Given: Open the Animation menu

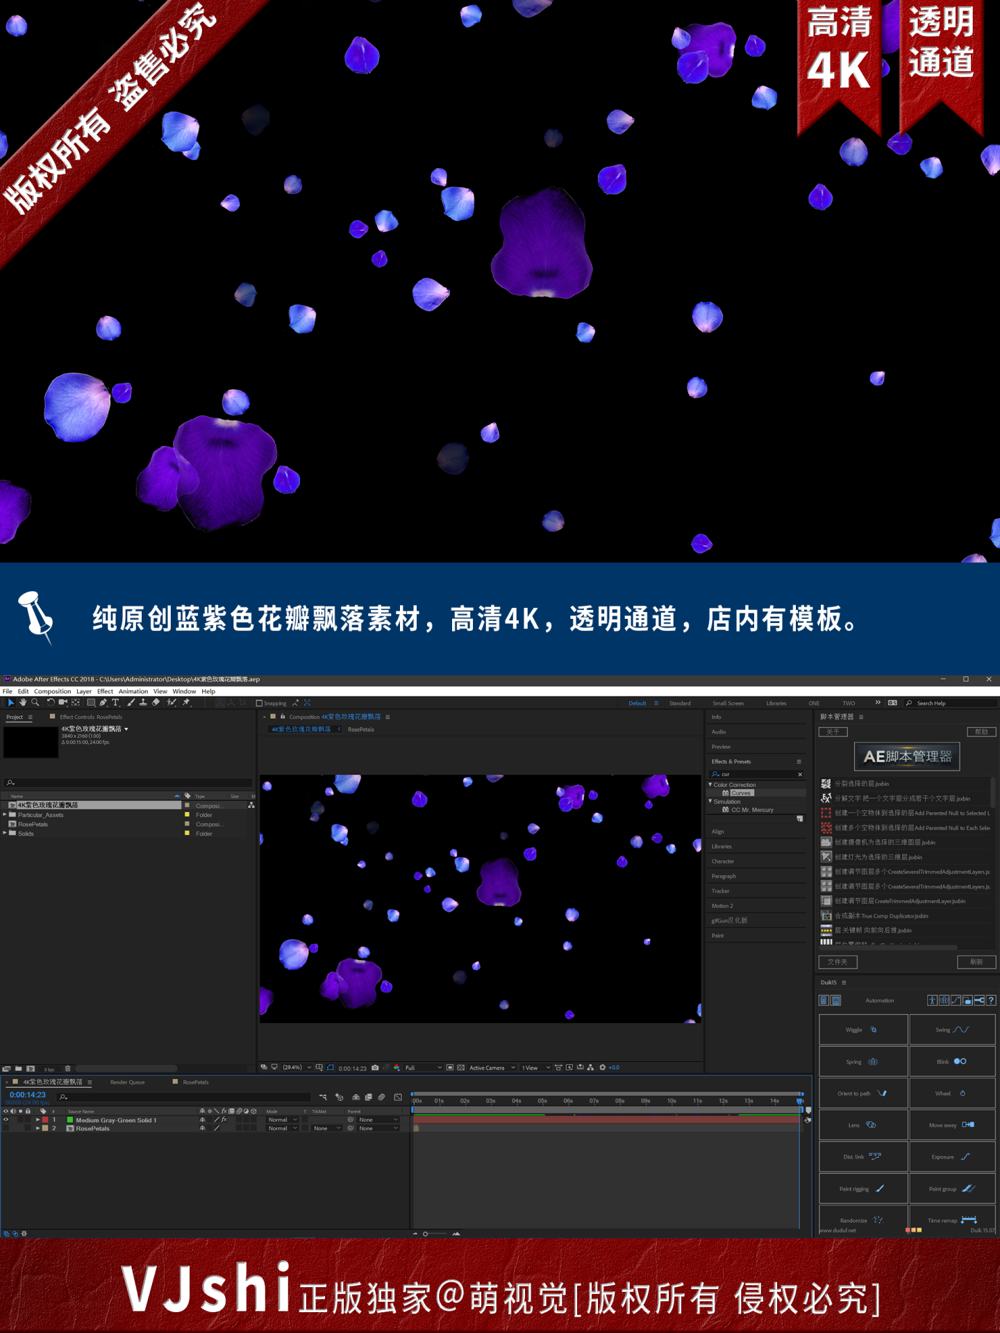Looking at the screenshot, I should coord(133,691).
